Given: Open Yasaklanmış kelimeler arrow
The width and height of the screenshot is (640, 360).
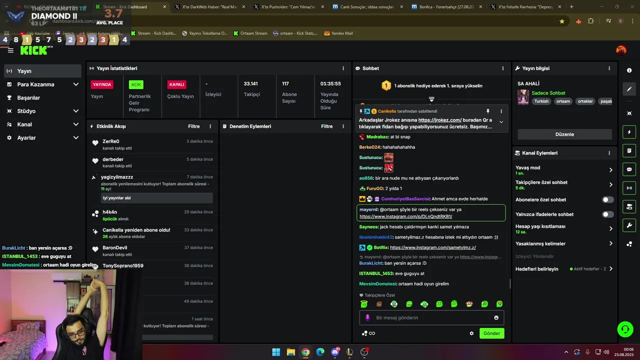Looking at the screenshot, I should pyautogui.click(x=610, y=243).
